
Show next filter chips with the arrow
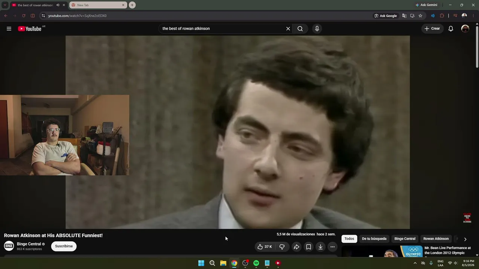(x=465, y=239)
